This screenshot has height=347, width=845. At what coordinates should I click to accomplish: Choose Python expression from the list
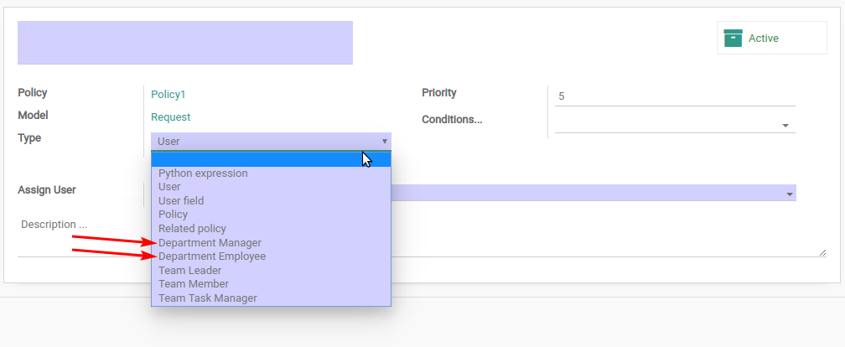pos(203,173)
